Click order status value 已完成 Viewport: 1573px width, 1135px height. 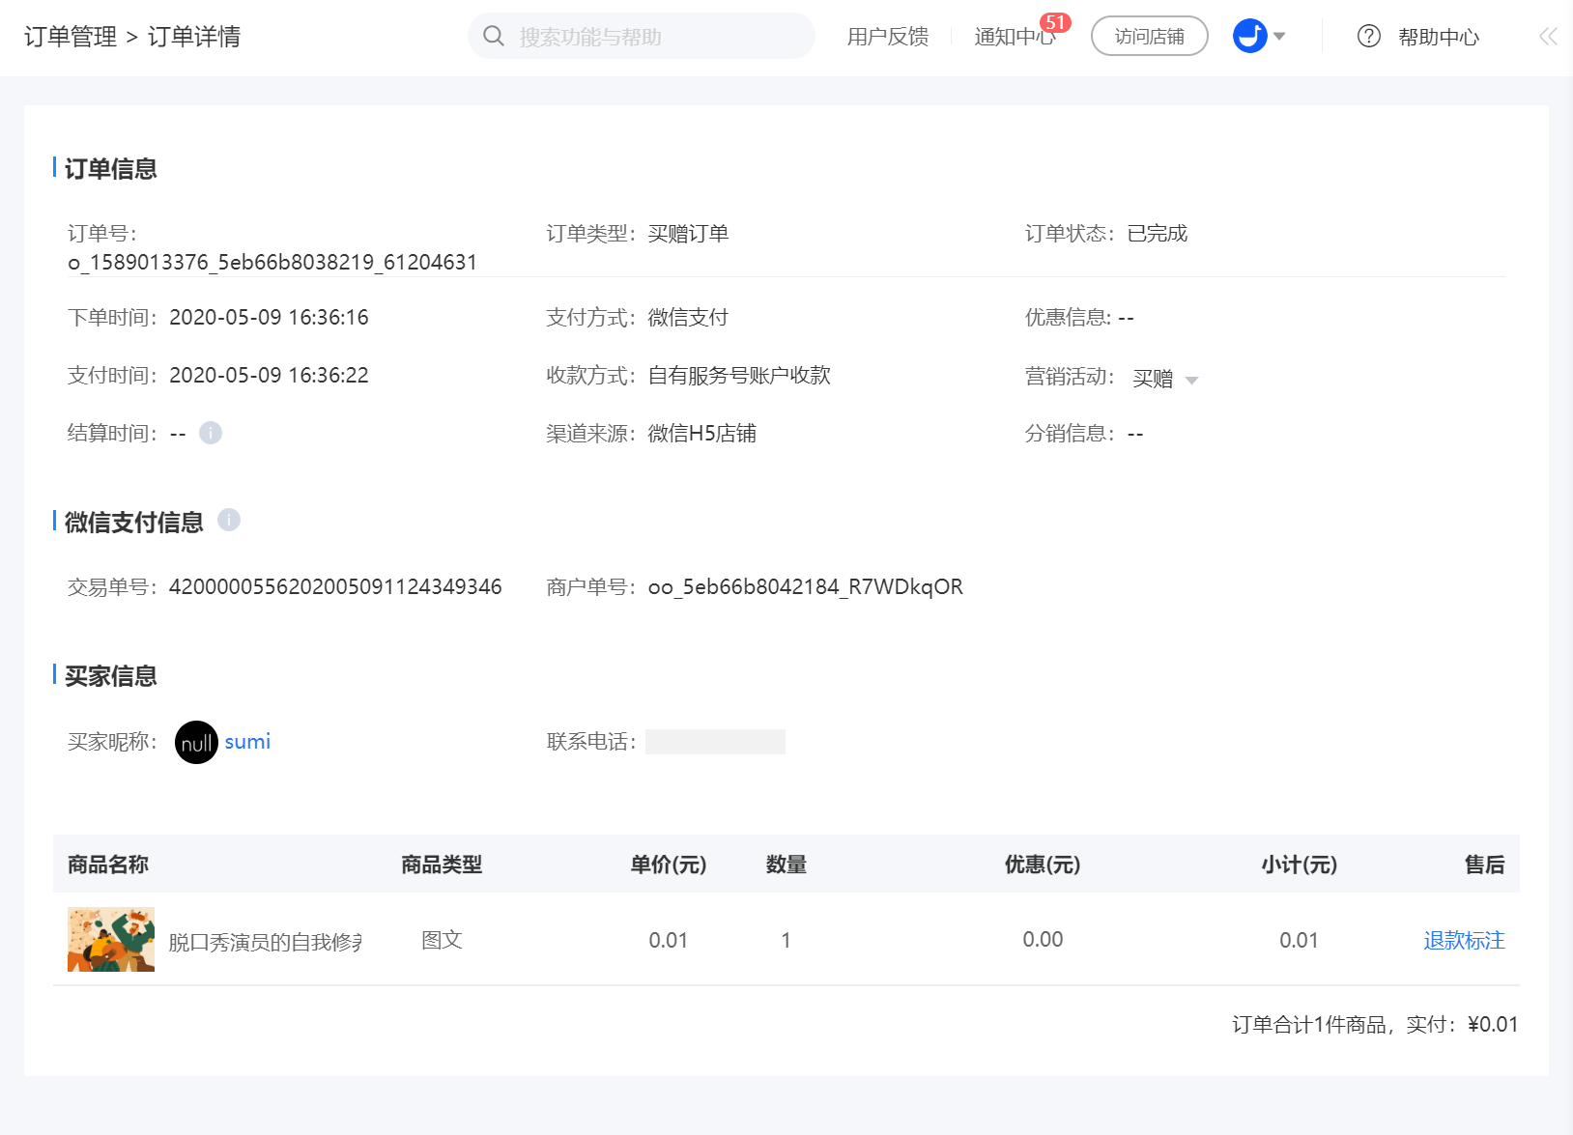[x=1158, y=234]
